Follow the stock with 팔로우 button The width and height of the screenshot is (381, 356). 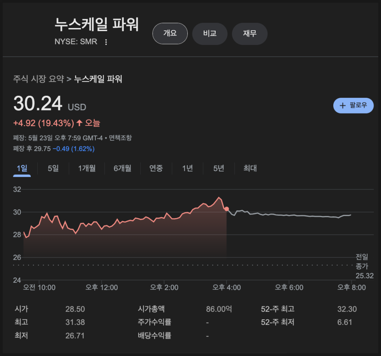353,105
